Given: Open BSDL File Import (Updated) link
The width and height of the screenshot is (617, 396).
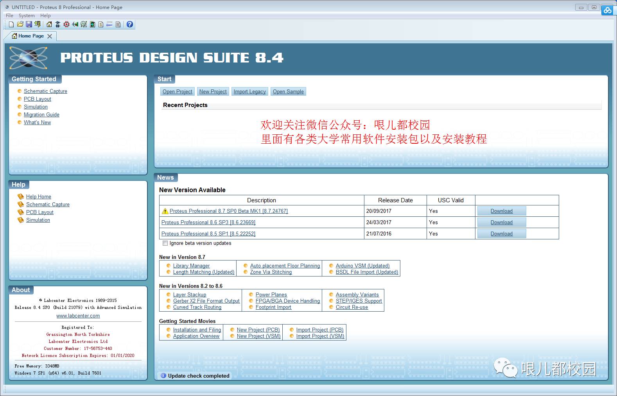Looking at the screenshot, I should (367, 272).
